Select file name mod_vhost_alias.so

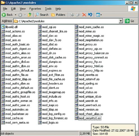pos(91,114)
